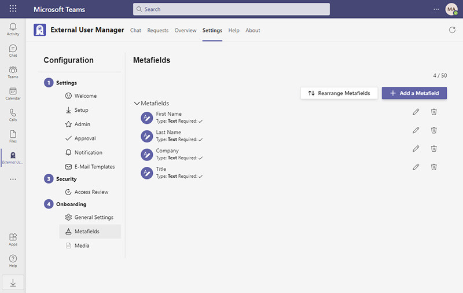Select External User Manager app in sidebar
Image resolution: width=463 pixels, height=293 pixels.
[13, 158]
